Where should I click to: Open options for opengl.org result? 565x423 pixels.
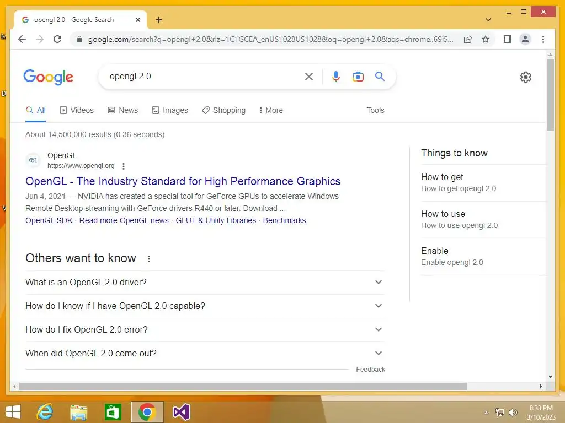click(124, 166)
